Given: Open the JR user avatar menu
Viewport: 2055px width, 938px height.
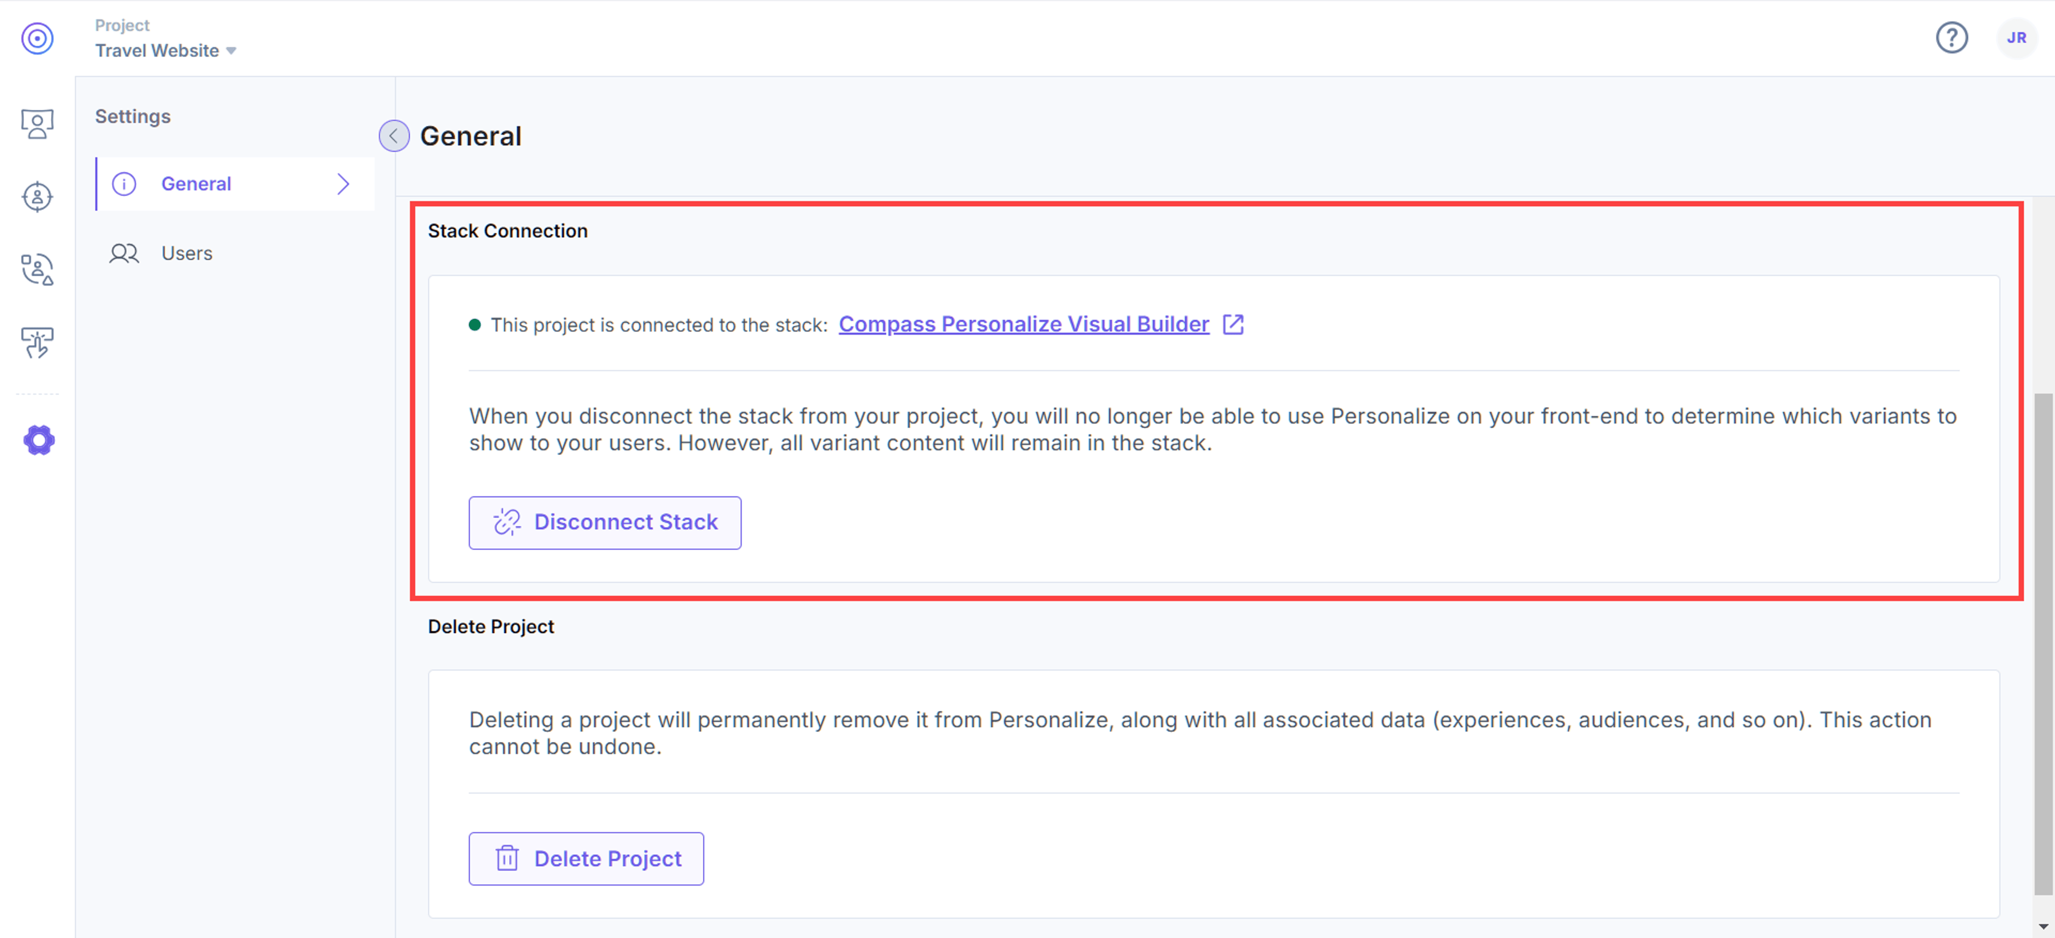Looking at the screenshot, I should [2016, 37].
